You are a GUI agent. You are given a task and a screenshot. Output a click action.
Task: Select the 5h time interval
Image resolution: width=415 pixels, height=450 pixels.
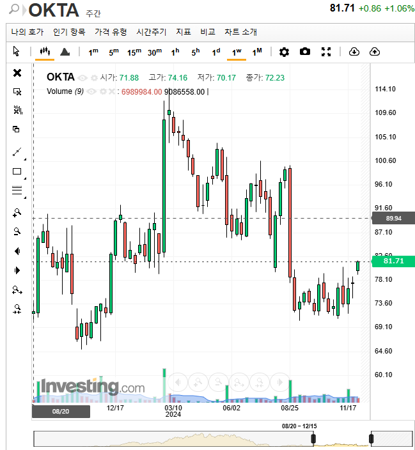[196, 52]
